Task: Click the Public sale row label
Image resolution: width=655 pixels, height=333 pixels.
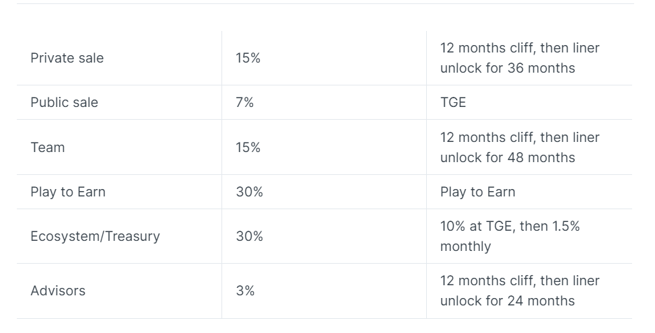Action: click(x=64, y=102)
